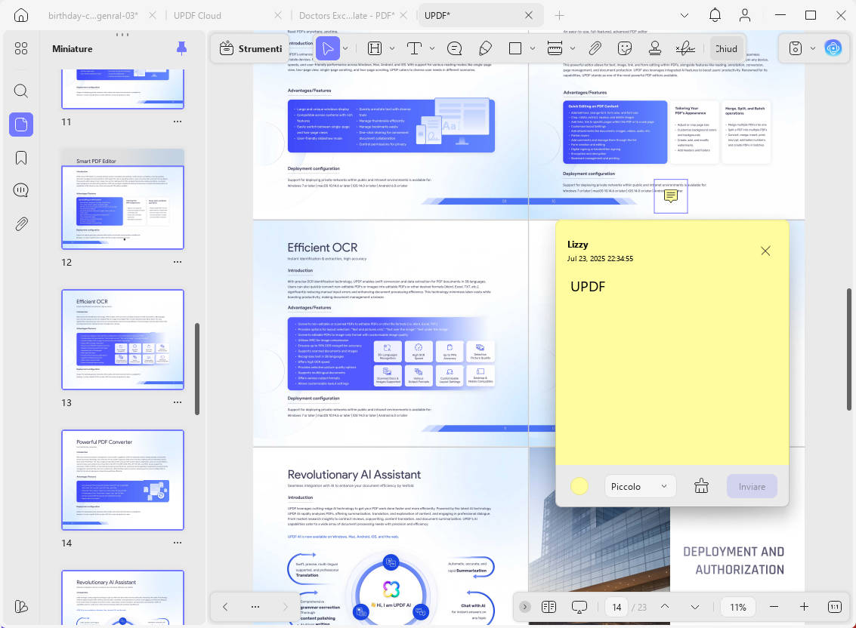Switch to UPDF Cloud tab
Viewport: 856px width, 628px height.
coord(197,15)
